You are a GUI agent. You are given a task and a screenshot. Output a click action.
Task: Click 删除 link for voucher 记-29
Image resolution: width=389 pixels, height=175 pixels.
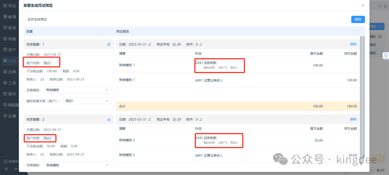coord(353,119)
